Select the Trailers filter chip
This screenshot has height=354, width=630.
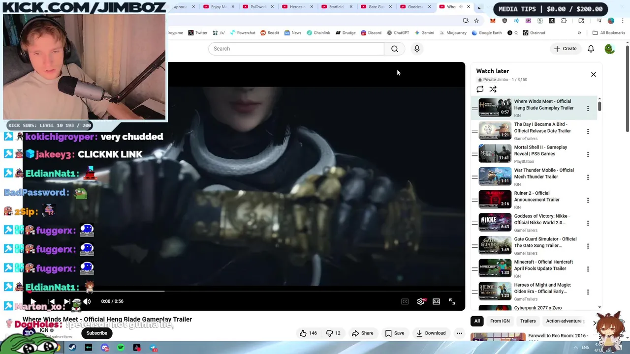point(528,321)
